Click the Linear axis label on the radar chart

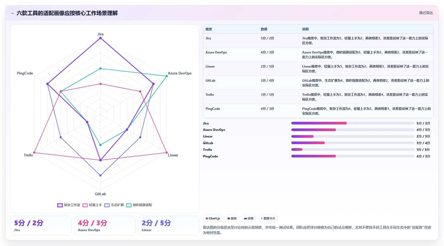pos(173,155)
